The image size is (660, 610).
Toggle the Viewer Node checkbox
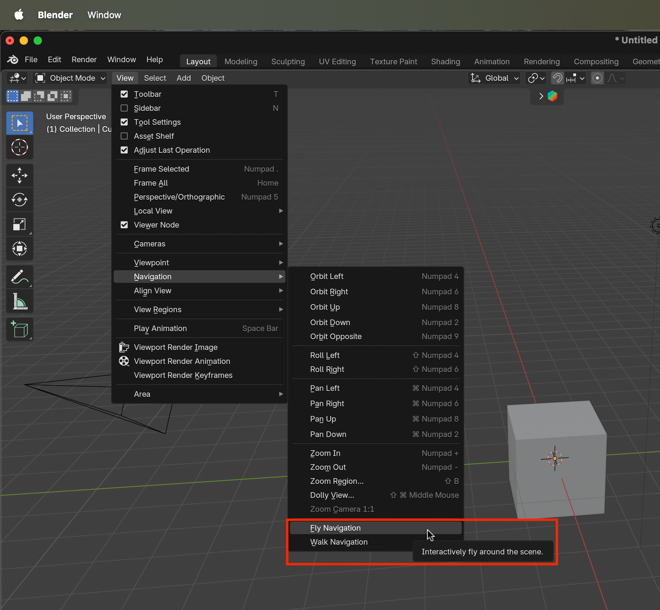pyautogui.click(x=124, y=225)
